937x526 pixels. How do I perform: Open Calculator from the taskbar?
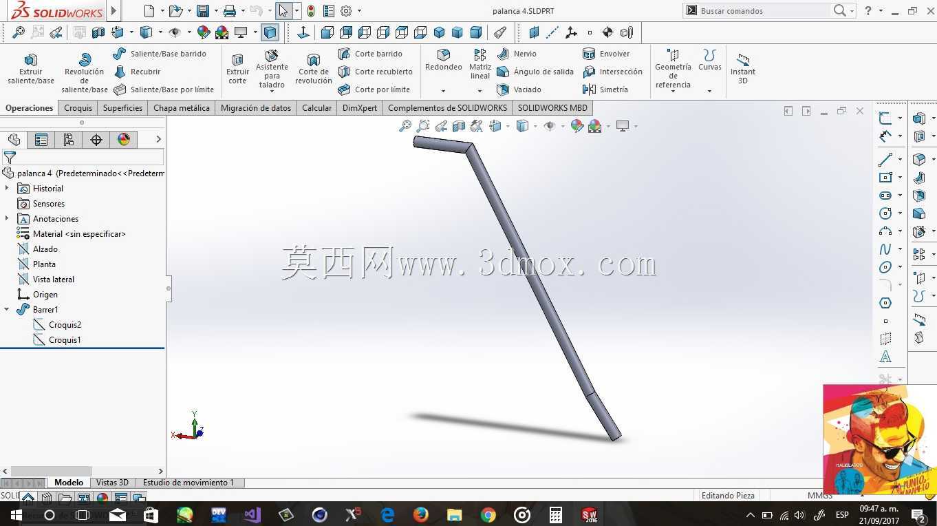click(x=556, y=514)
